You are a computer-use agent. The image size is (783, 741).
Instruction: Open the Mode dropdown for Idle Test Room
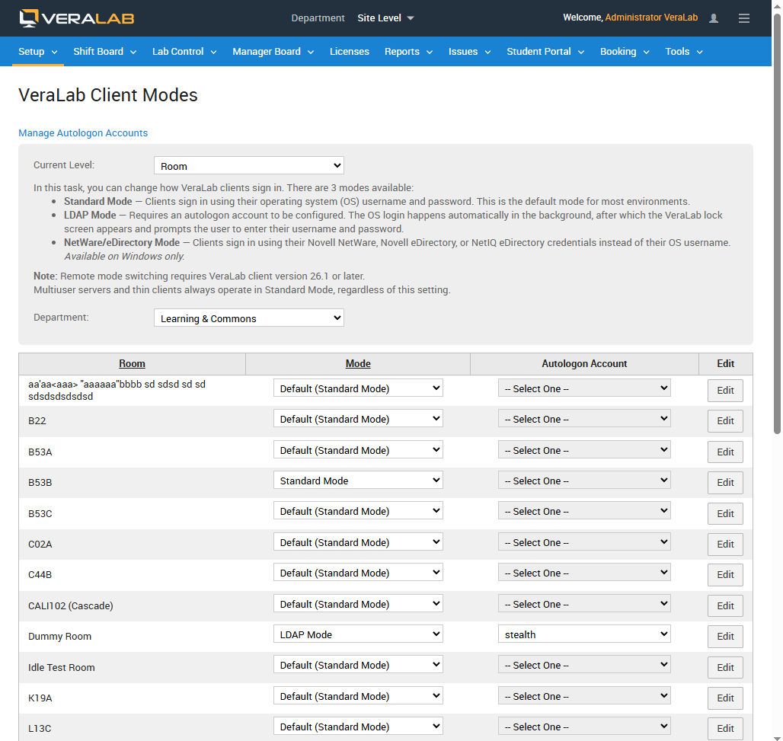[358, 665]
